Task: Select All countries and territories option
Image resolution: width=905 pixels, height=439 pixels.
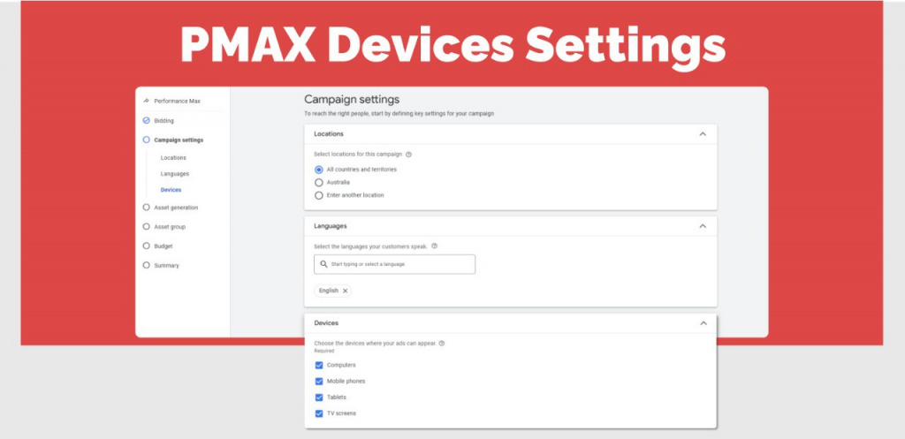Action: tap(318, 170)
